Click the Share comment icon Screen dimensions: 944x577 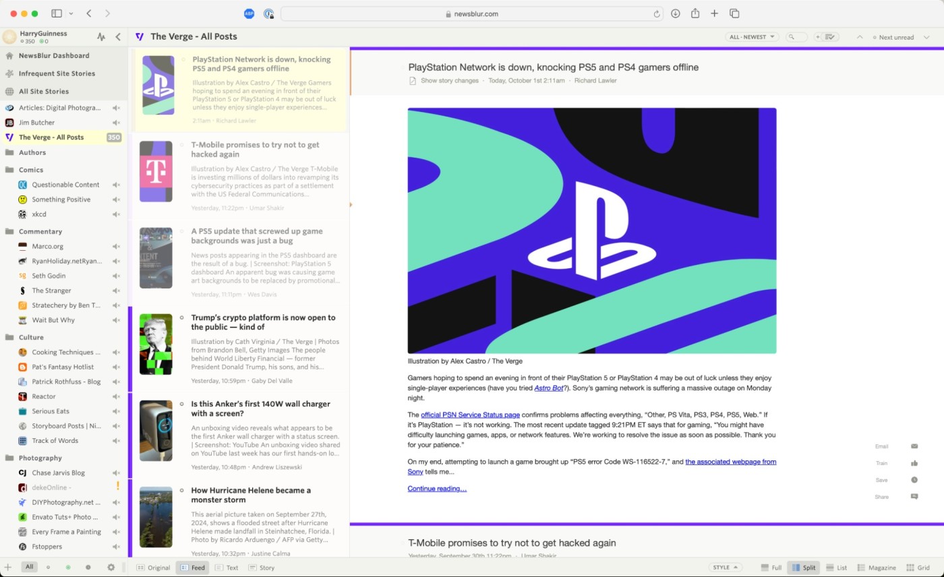(x=914, y=497)
